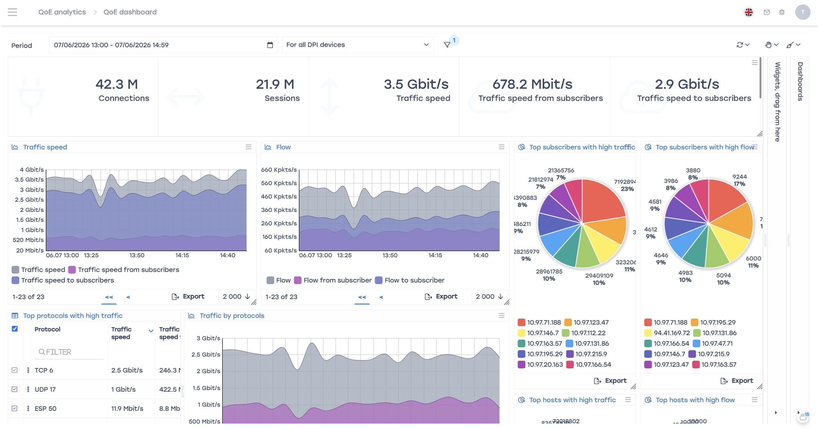Open the For all DPI devices dropdown
The image size is (818, 429).
(358, 45)
